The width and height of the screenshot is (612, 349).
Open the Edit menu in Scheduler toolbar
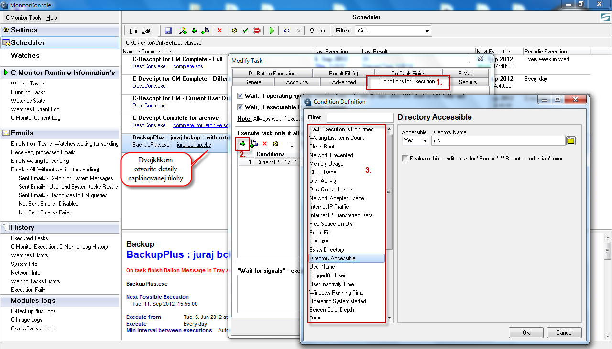(x=146, y=31)
